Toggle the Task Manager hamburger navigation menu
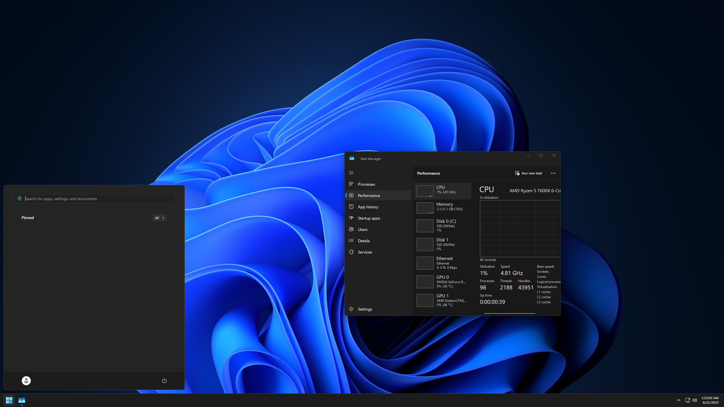 point(351,173)
